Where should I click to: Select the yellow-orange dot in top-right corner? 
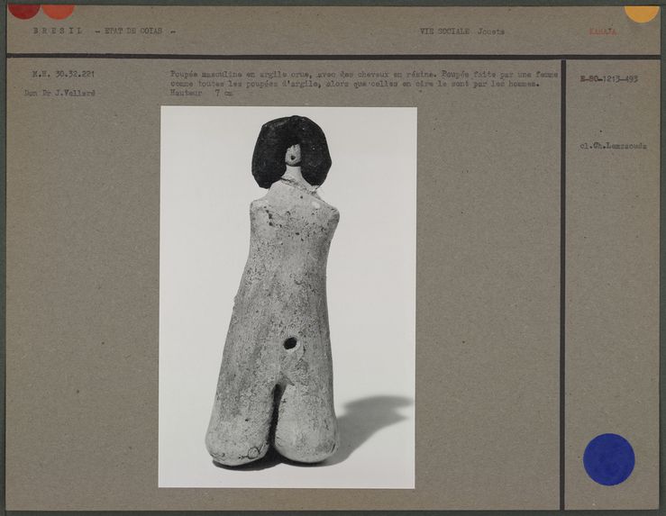pyautogui.click(x=642, y=12)
